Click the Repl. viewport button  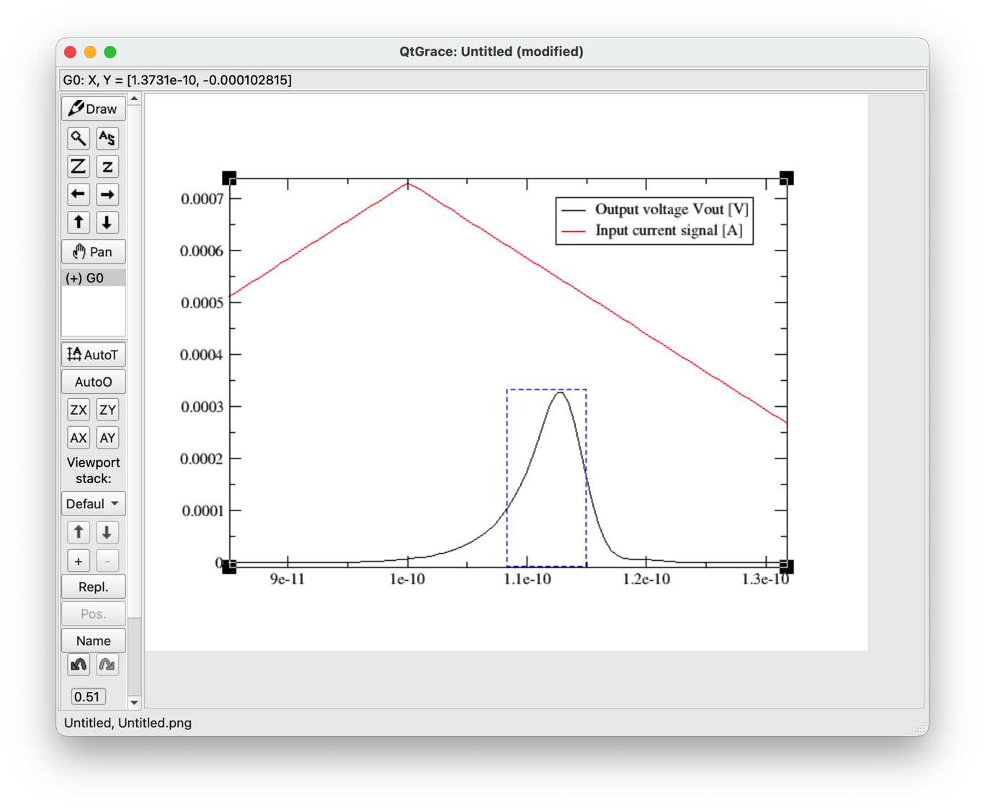point(93,587)
